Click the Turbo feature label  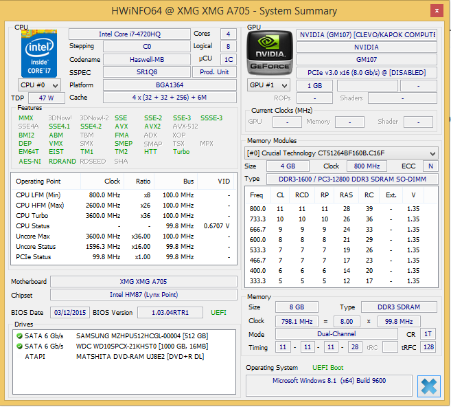181,152
